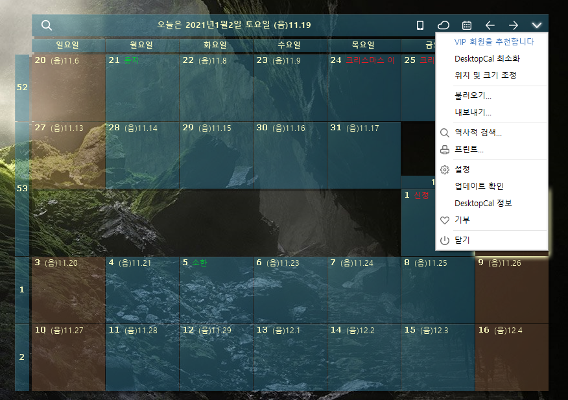Click the magnifier icon beside 역사적 검색

444,133
